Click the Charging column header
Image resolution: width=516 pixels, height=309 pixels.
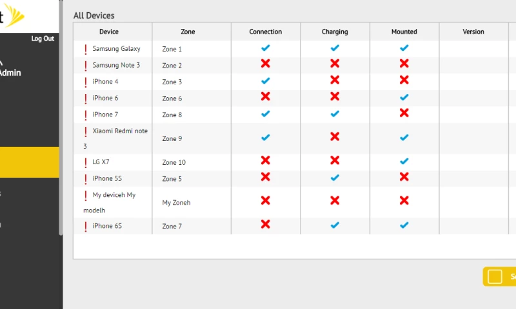[335, 32]
